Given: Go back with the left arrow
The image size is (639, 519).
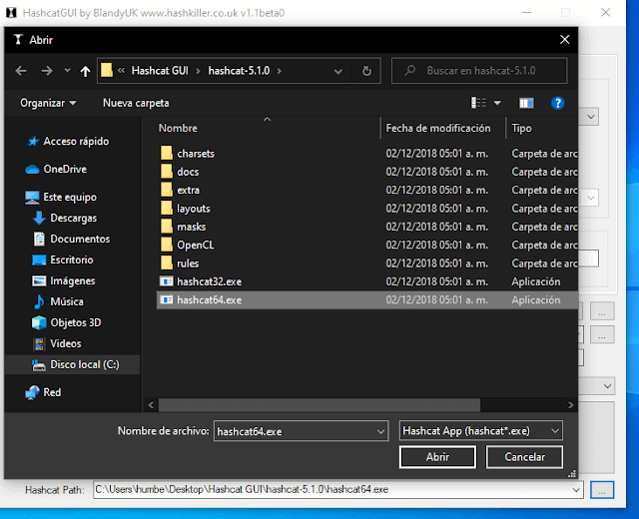Looking at the screenshot, I should [21, 71].
